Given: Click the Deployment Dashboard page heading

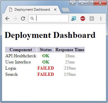Looking at the screenshot, I should [x=50, y=35].
